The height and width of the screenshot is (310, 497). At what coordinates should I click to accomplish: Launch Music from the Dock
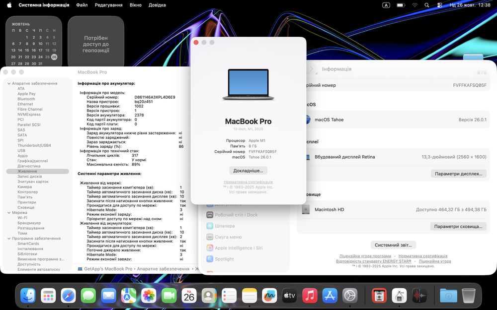point(310,296)
